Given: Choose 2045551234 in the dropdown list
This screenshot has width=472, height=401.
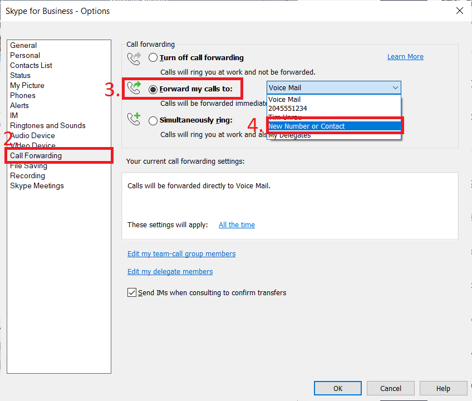Looking at the screenshot, I should (x=288, y=109).
